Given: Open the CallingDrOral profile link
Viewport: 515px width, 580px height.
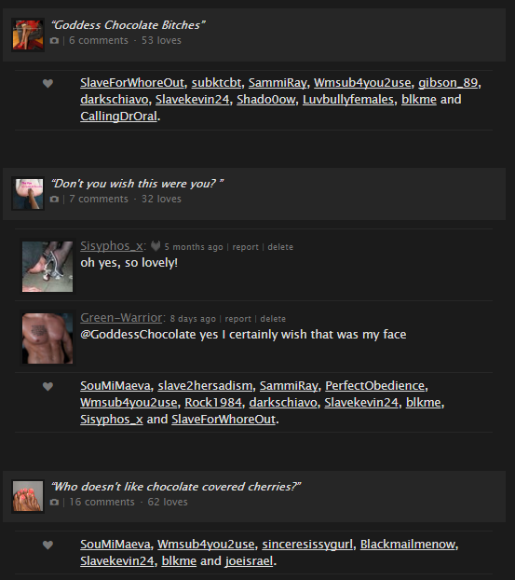Looking at the screenshot, I should (118, 117).
